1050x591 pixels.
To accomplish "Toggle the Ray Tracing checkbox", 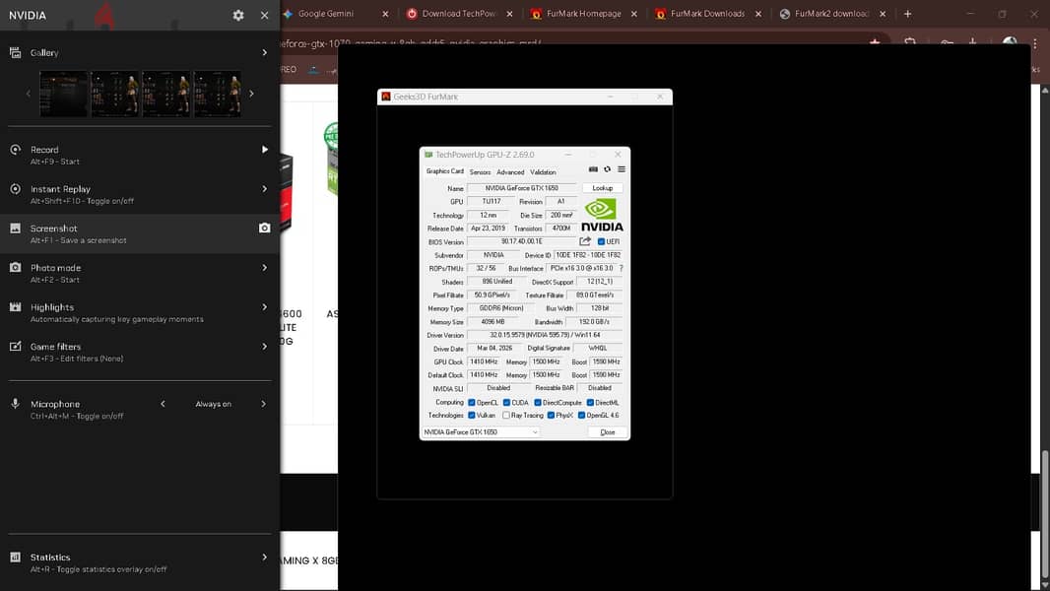I will [506, 416].
